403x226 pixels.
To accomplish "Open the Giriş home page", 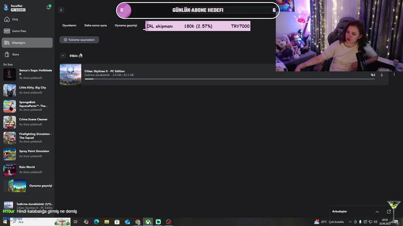I will pos(27,19).
